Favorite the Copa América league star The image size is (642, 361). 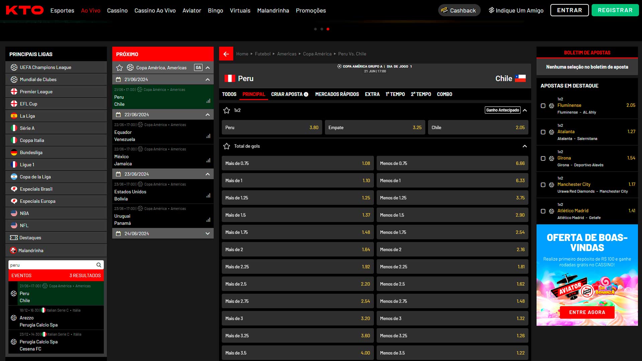tap(119, 68)
